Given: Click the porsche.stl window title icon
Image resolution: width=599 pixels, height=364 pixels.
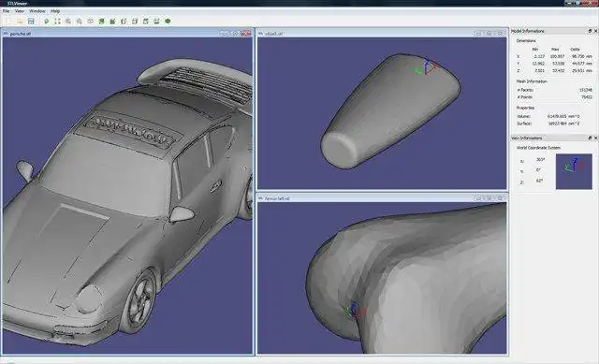Looking at the screenshot, I should 6,34.
